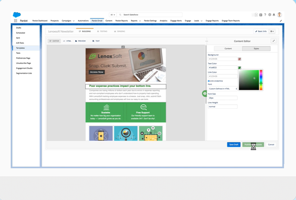The height and width of the screenshot is (200, 296).
Task: Open the gear dropdown next to Basic Info
Action: coord(272,31)
